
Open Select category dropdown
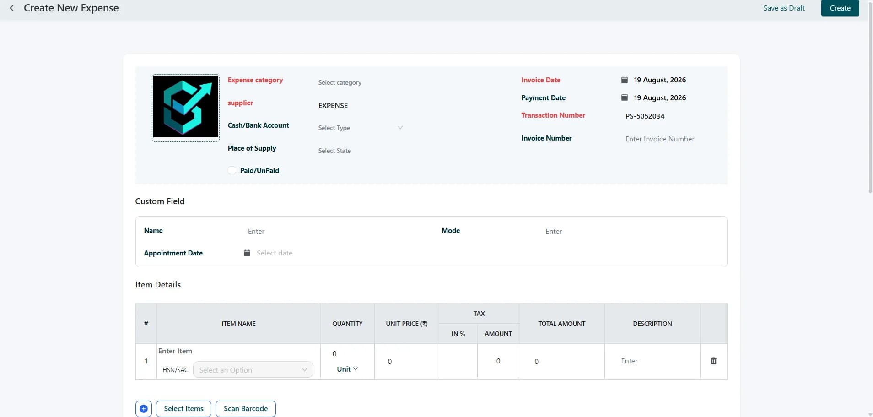point(361,82)
